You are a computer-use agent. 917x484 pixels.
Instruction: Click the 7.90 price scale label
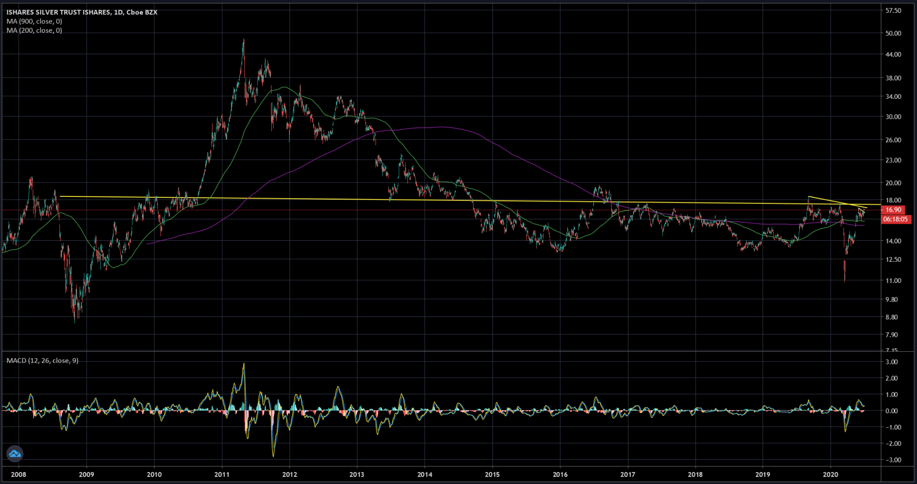[x=891, y=334]
